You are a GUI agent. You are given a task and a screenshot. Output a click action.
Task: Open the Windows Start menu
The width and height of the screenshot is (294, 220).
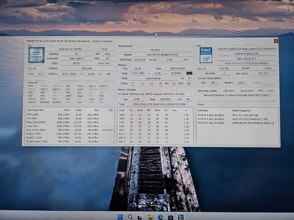point(120,217)
